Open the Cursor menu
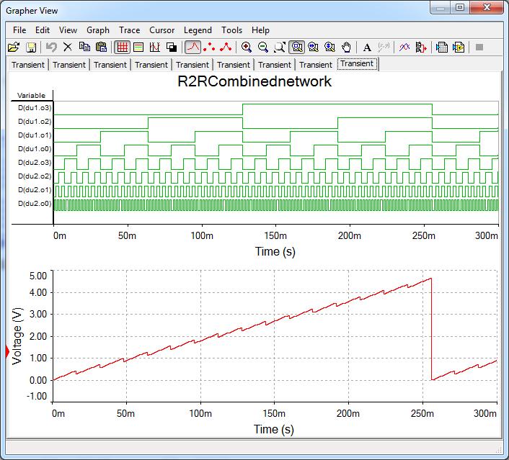The image size is (509, 460). (x=161, y=30)
